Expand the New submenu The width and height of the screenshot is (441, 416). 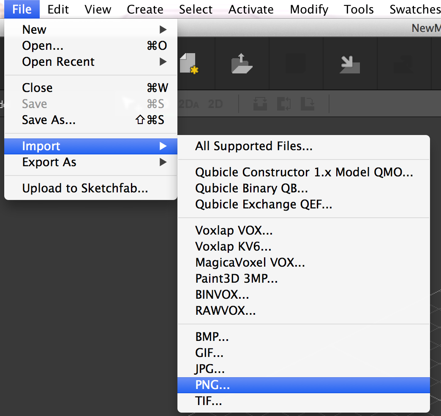(91, 30)
